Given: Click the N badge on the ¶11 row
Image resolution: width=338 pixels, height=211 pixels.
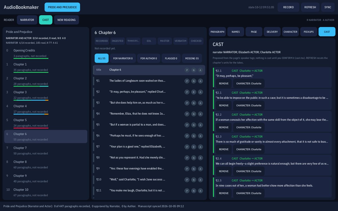Looking at the screenshot, I should (194, 191).
